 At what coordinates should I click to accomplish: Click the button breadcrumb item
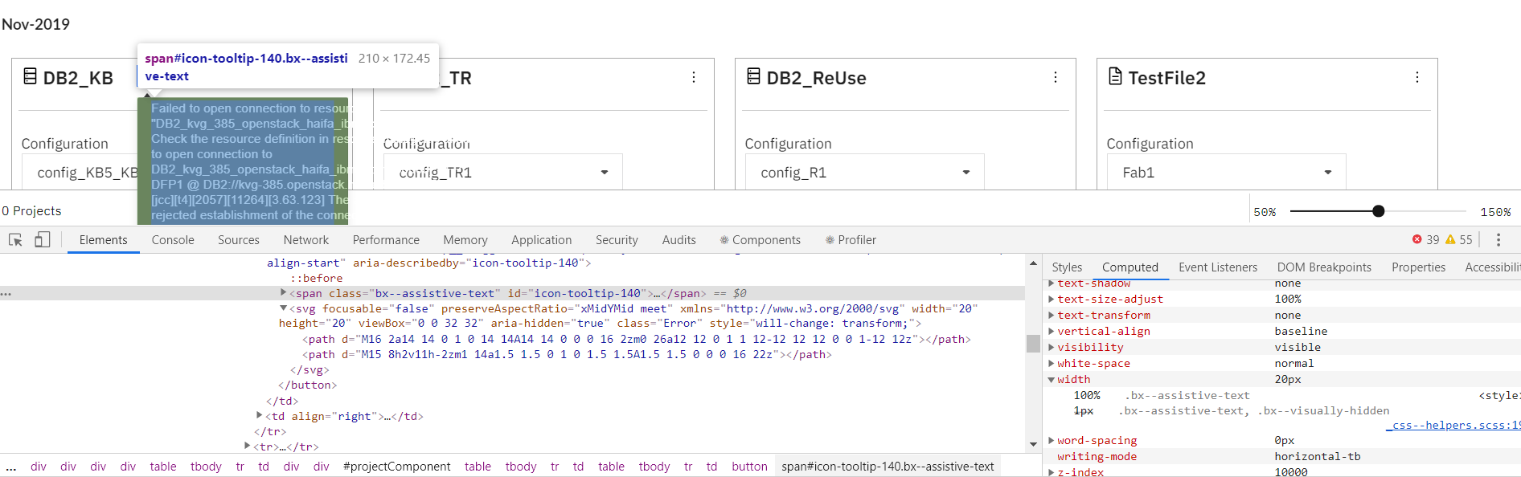pos(749,467)
